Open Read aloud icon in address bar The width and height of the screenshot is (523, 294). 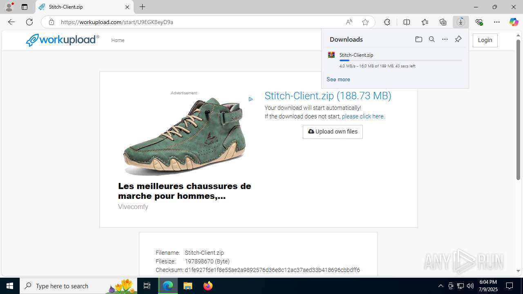349,22
